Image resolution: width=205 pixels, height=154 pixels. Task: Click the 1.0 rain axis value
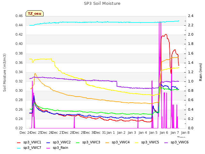tap(191, 81)
